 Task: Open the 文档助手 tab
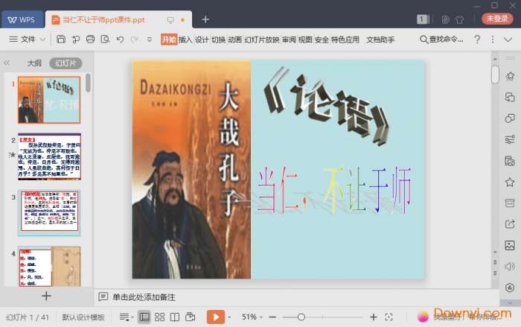[380, 39]
